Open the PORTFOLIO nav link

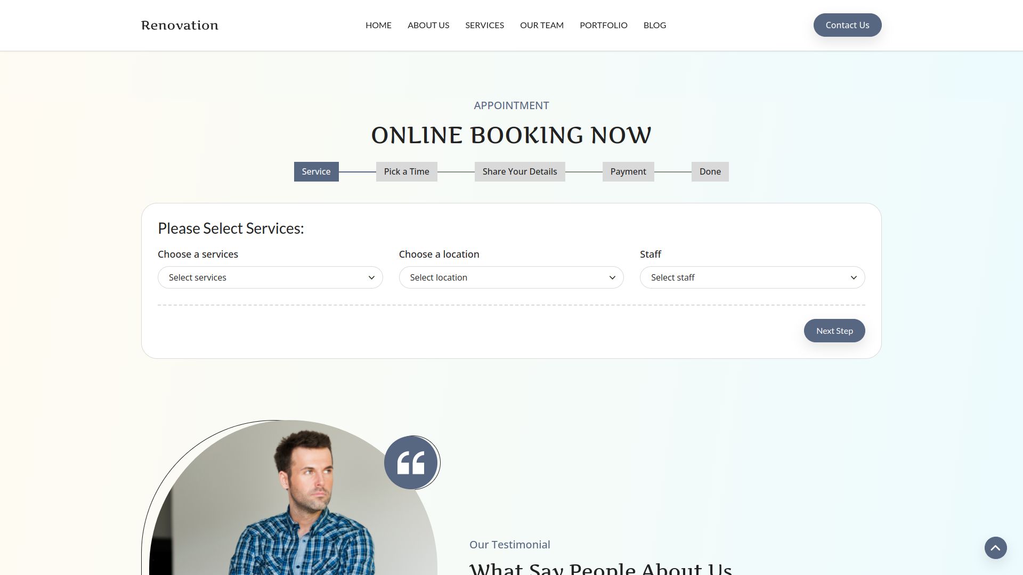coord(603,25)
